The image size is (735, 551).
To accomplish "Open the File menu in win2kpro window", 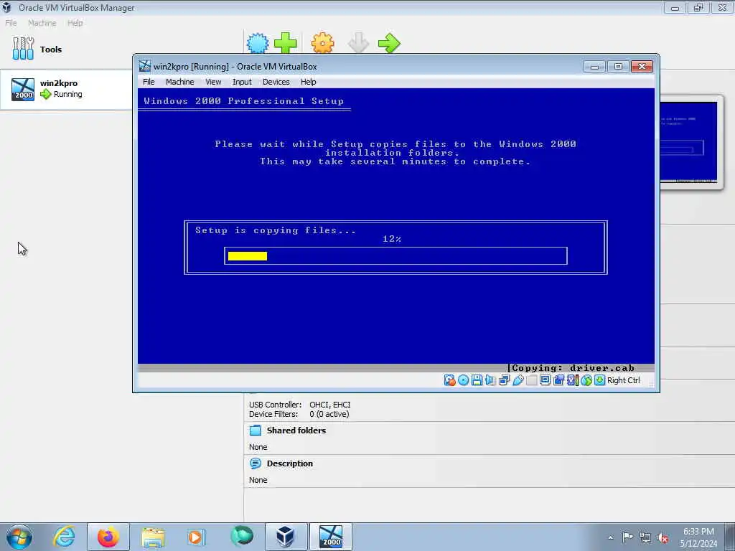I will pyautogui.click(x=149, y=82).
